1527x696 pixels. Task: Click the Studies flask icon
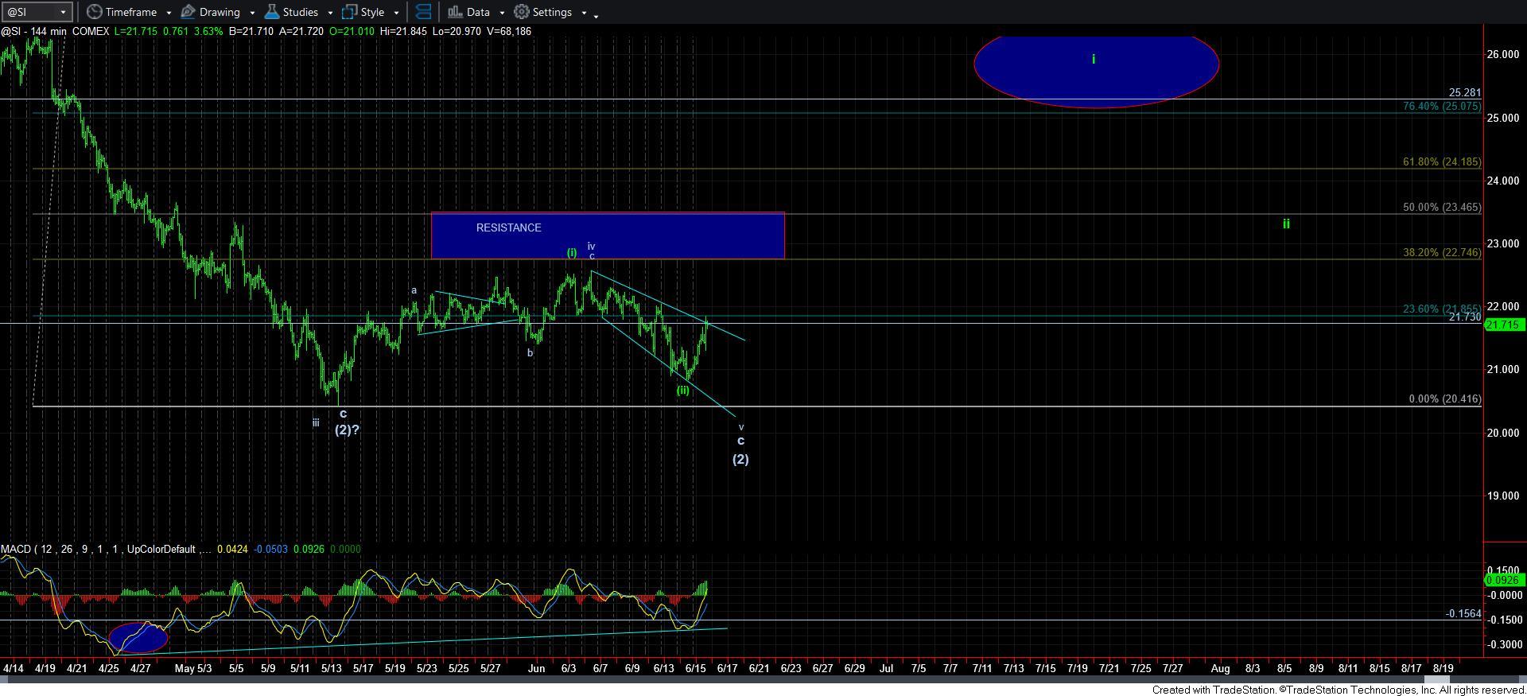(272, 12)
